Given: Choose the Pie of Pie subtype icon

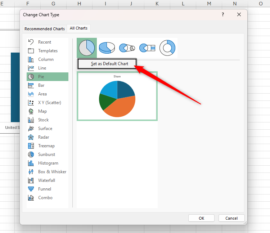Looking at the screenshot, I should tap(127, 48).
